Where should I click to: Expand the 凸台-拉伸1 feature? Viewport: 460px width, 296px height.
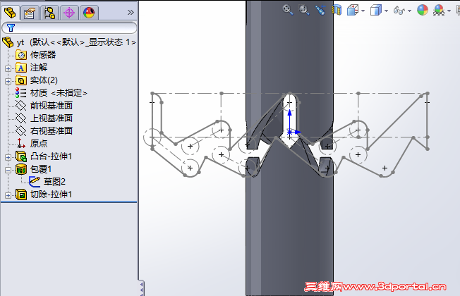point(8,157)
